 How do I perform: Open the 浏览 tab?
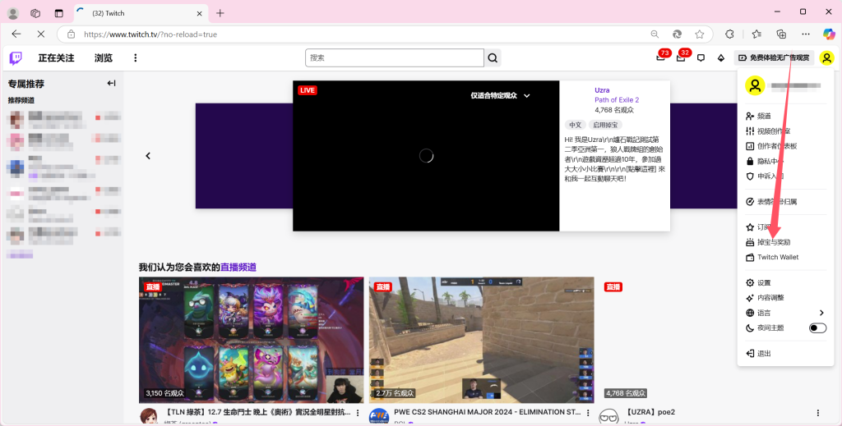click(x=103, y=58)
